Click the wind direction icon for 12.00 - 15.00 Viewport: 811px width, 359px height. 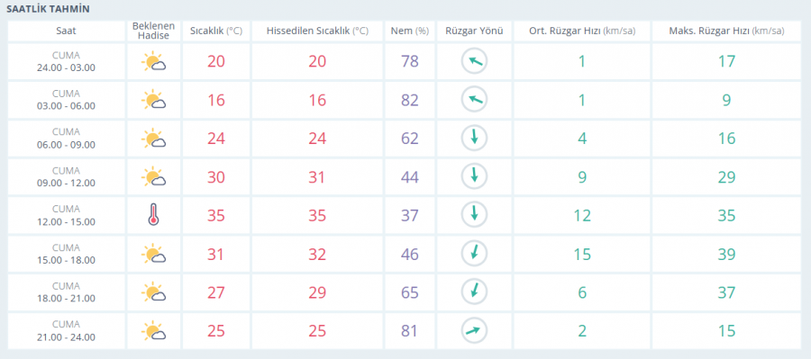click(x=474, y=215)
